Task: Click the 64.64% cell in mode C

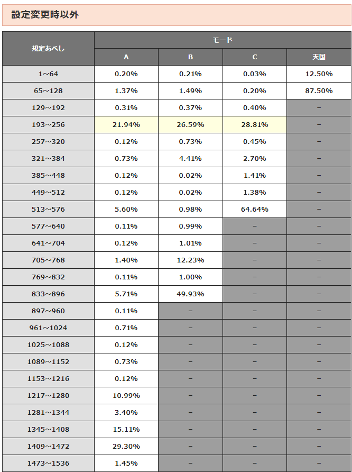Action: tap(255, 210)
